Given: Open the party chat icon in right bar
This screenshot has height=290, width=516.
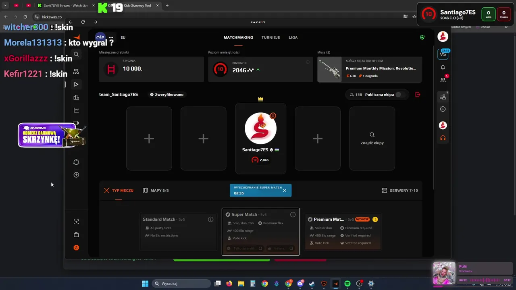Looking at the screenshot, I should (x=443, y=97).
